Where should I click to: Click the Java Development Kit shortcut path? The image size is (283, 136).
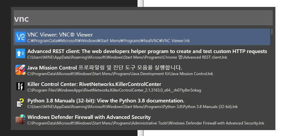(x=120, y=74)
